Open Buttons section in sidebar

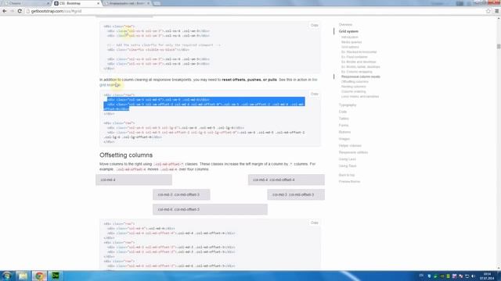[344, 132]
